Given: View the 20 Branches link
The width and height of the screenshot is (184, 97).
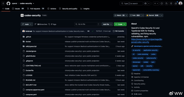Looking at the screenshot, I should pyautogui.click(x=41, y=24).
